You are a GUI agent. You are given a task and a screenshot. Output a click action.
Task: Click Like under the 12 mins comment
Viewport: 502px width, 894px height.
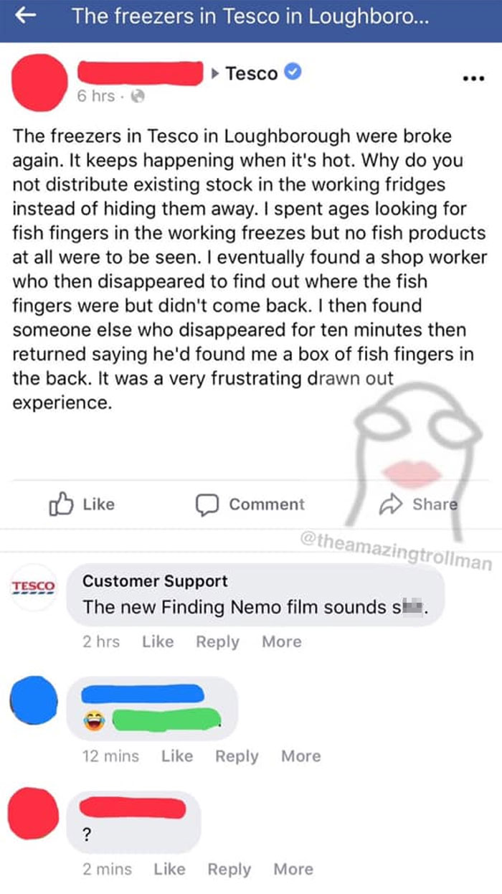(177, 756)
